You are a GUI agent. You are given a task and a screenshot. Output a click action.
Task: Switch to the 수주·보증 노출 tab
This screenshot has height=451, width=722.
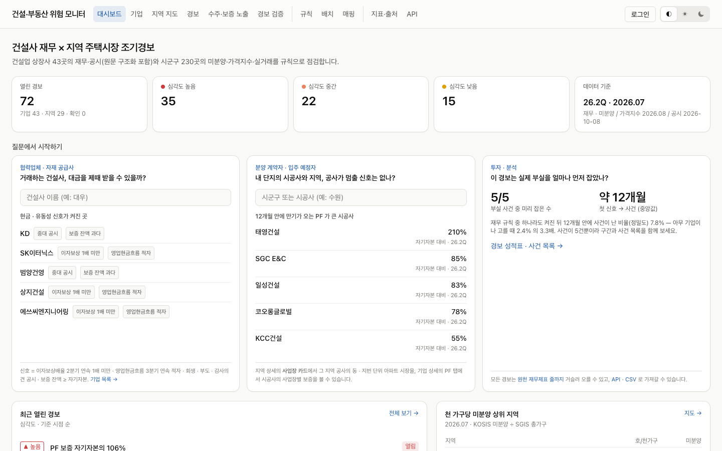228,14
